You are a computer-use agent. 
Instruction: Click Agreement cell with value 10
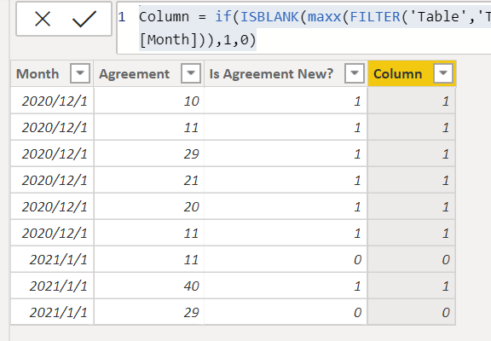[149, 101]
